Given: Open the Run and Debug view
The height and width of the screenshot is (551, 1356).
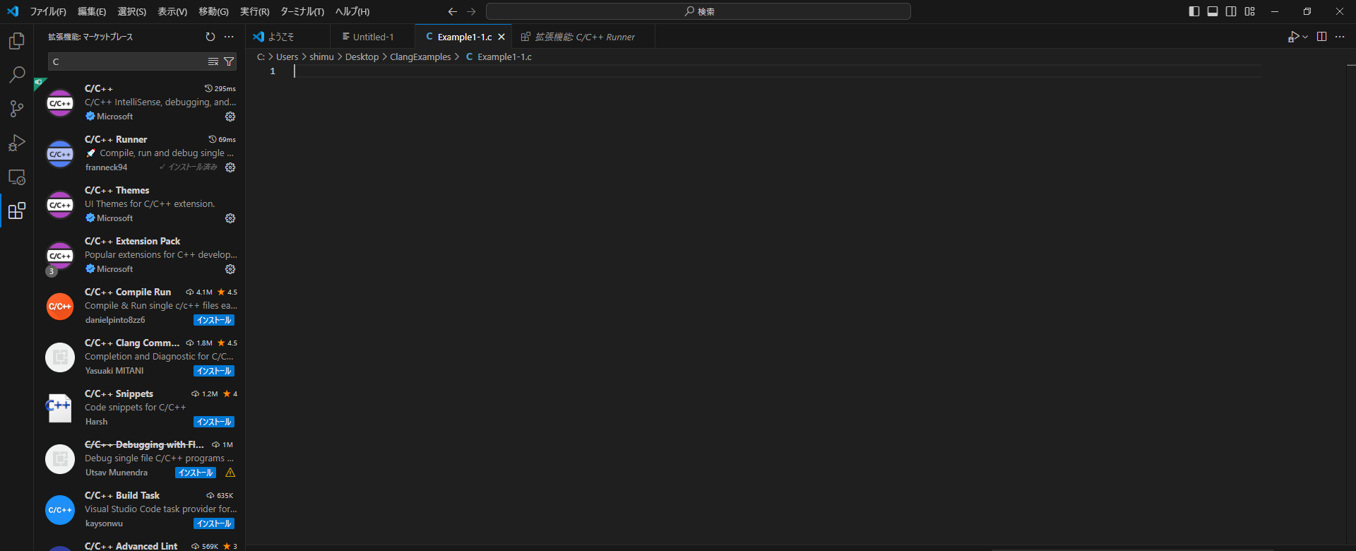Looking at the screenshot, I should point(17,143).
